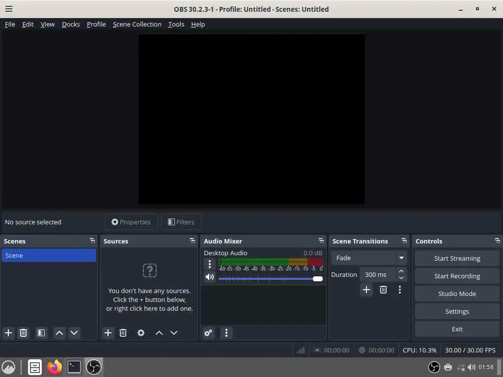The height and width of the screenshot is (377, 503).
Task: Open OBS tray icon in system tray
Action: point(434,367)
